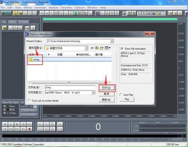
Task: Click the Full Paths button in Files panel
Action: point(29,115)
